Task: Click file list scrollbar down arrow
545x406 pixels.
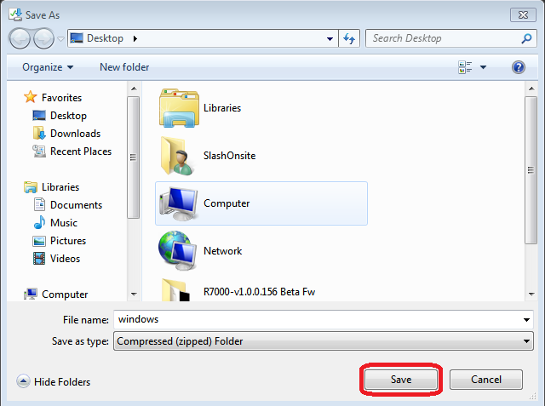Action: pyautogui.click(x=531, y=294)
